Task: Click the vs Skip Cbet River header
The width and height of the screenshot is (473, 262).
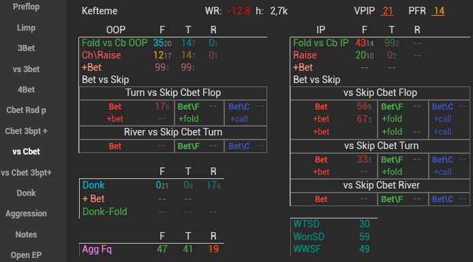Action: click(381, 185)
